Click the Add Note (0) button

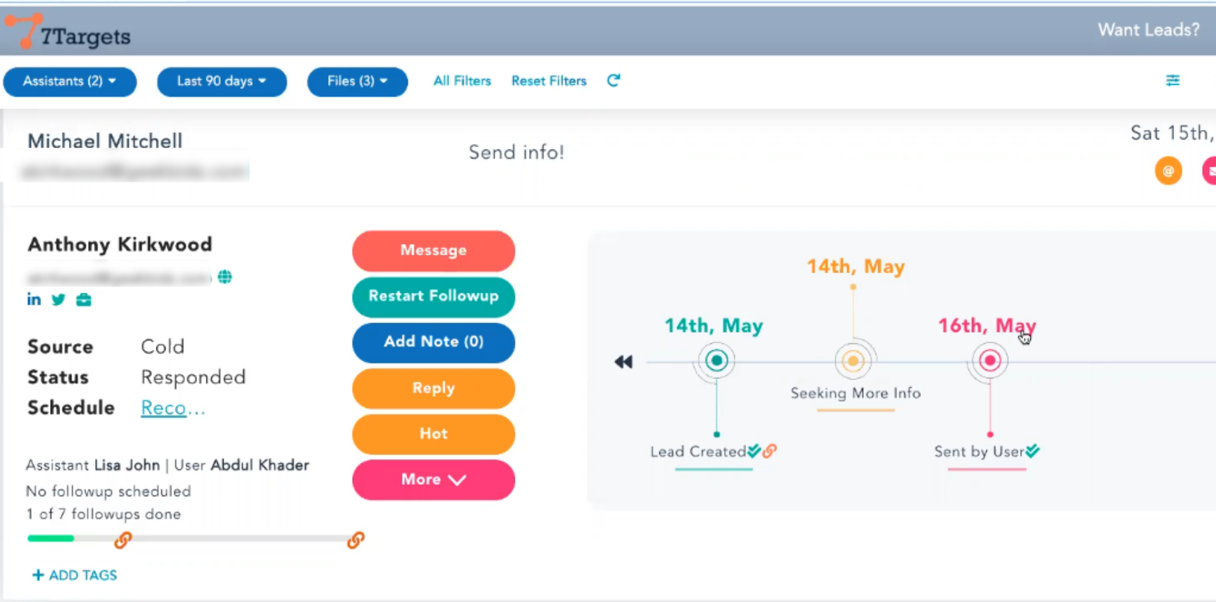point(433,342)
